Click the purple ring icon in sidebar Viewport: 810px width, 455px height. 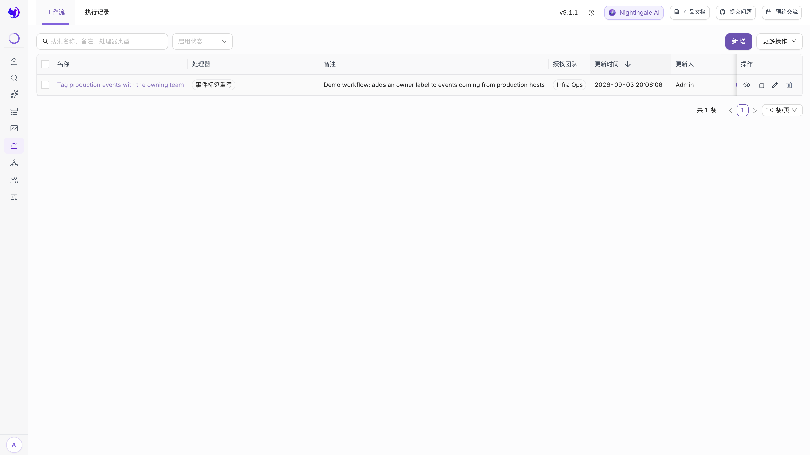(x=14, y=38)
